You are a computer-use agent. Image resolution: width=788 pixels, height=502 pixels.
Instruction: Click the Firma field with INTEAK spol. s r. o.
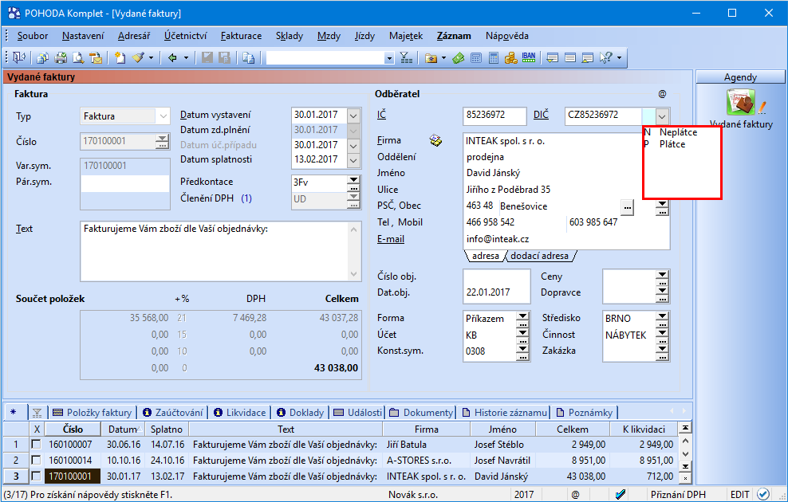tap(552, 141)
